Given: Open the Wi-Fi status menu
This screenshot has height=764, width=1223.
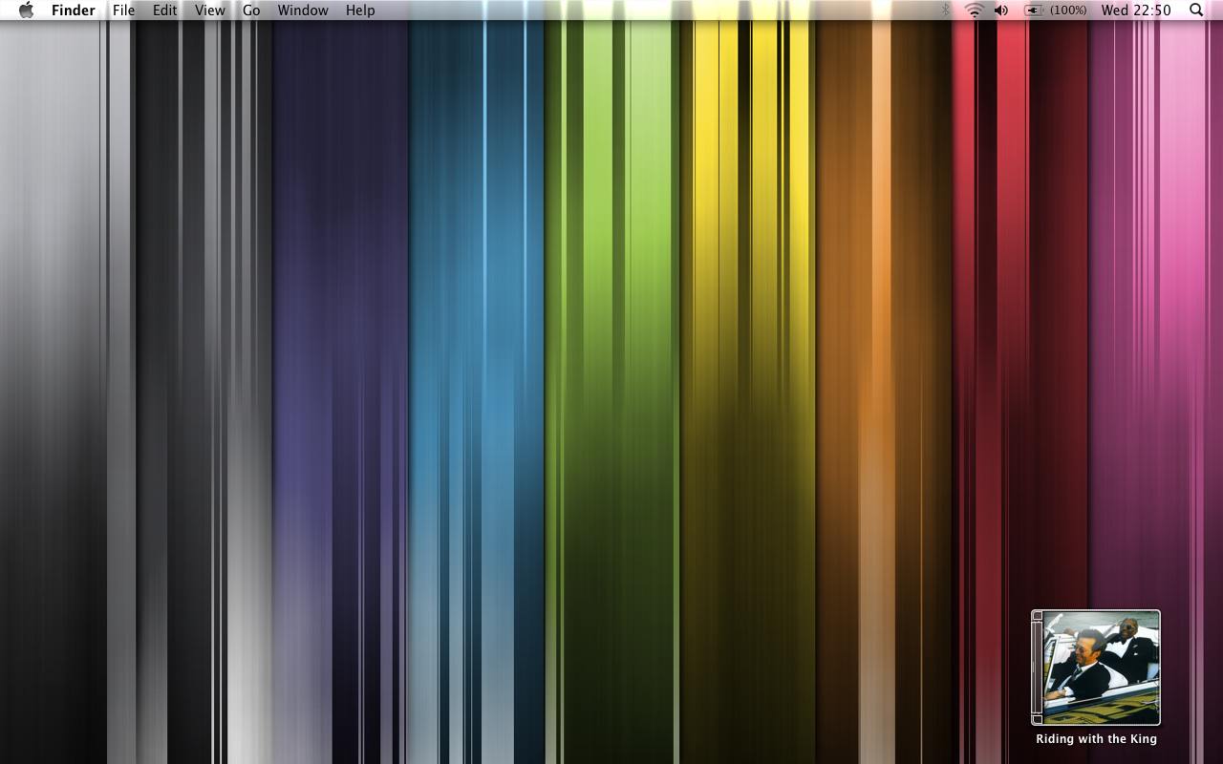Looking at the screenshot, I should pos(974,11).
